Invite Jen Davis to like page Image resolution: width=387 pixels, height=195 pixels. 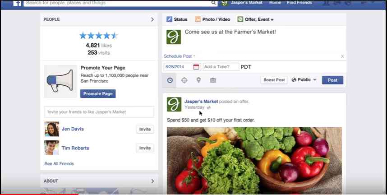(145, 129)
